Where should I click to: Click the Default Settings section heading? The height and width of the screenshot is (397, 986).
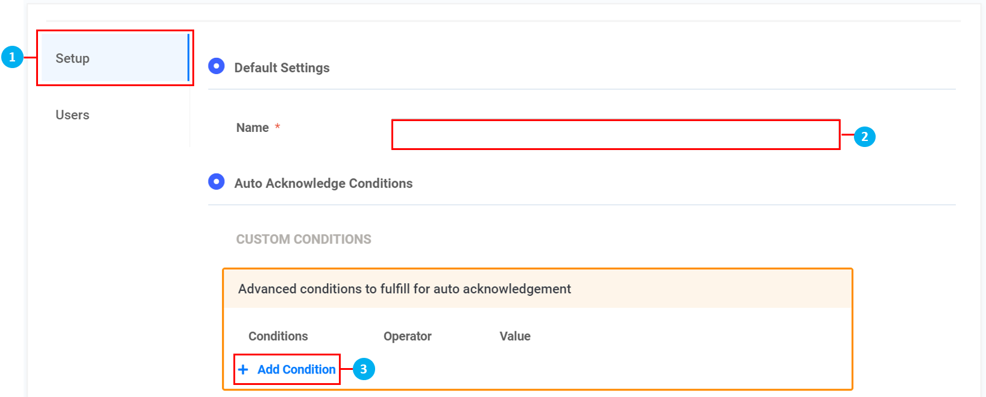(x=282, y=68)
